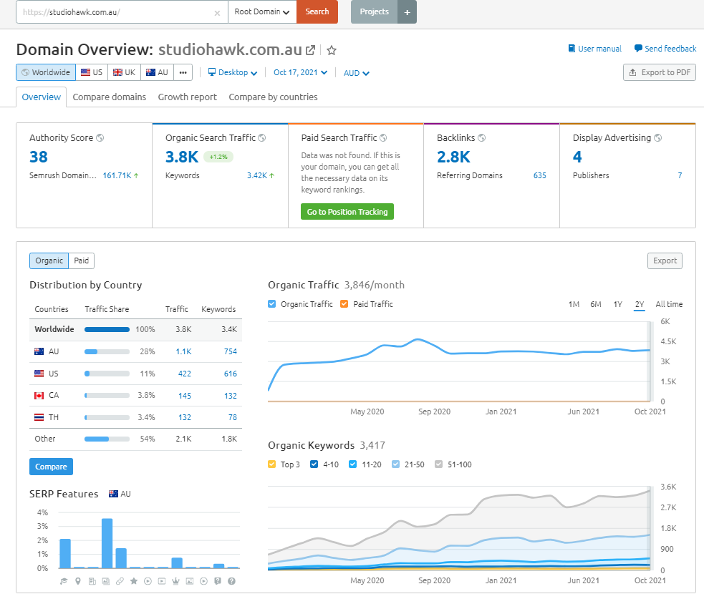Open the Root Domain dropdown

point(261,12)
